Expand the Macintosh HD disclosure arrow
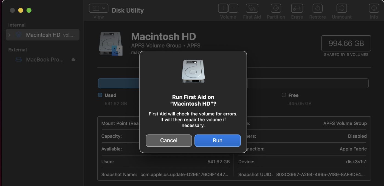The height and width of the screenshot is (186, 384). pyautogui.click(x=10, y=35)
